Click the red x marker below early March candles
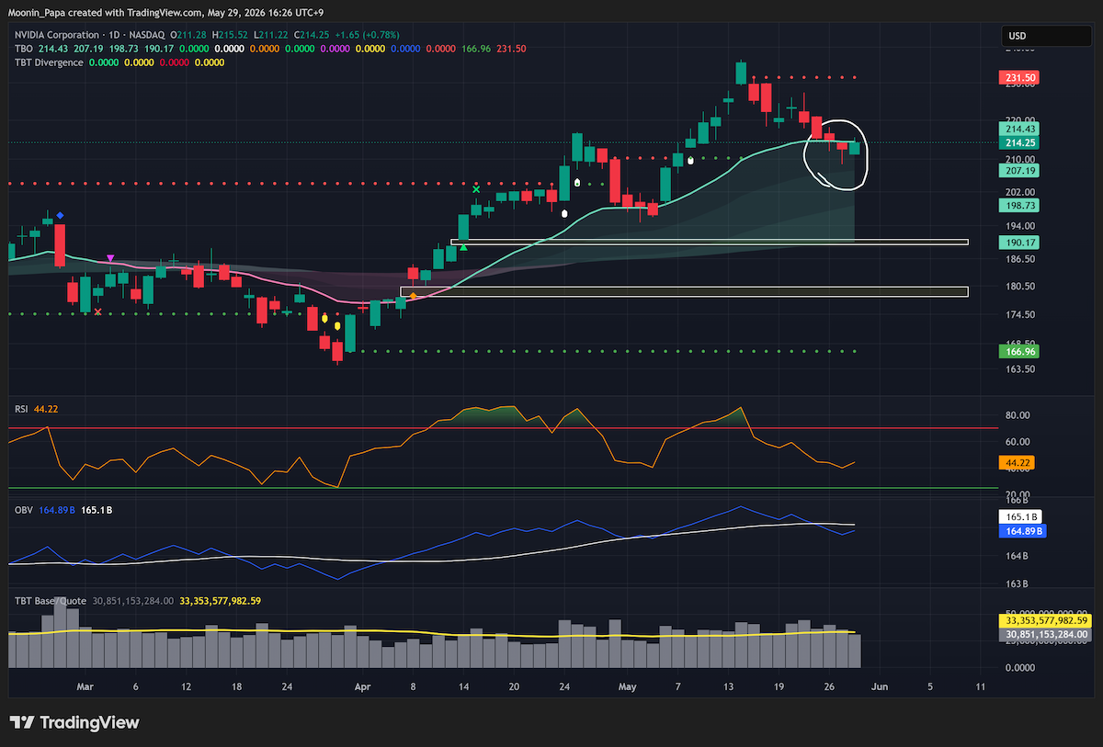The height and width of the screenshot is (747, 1103). click(97, 311)
